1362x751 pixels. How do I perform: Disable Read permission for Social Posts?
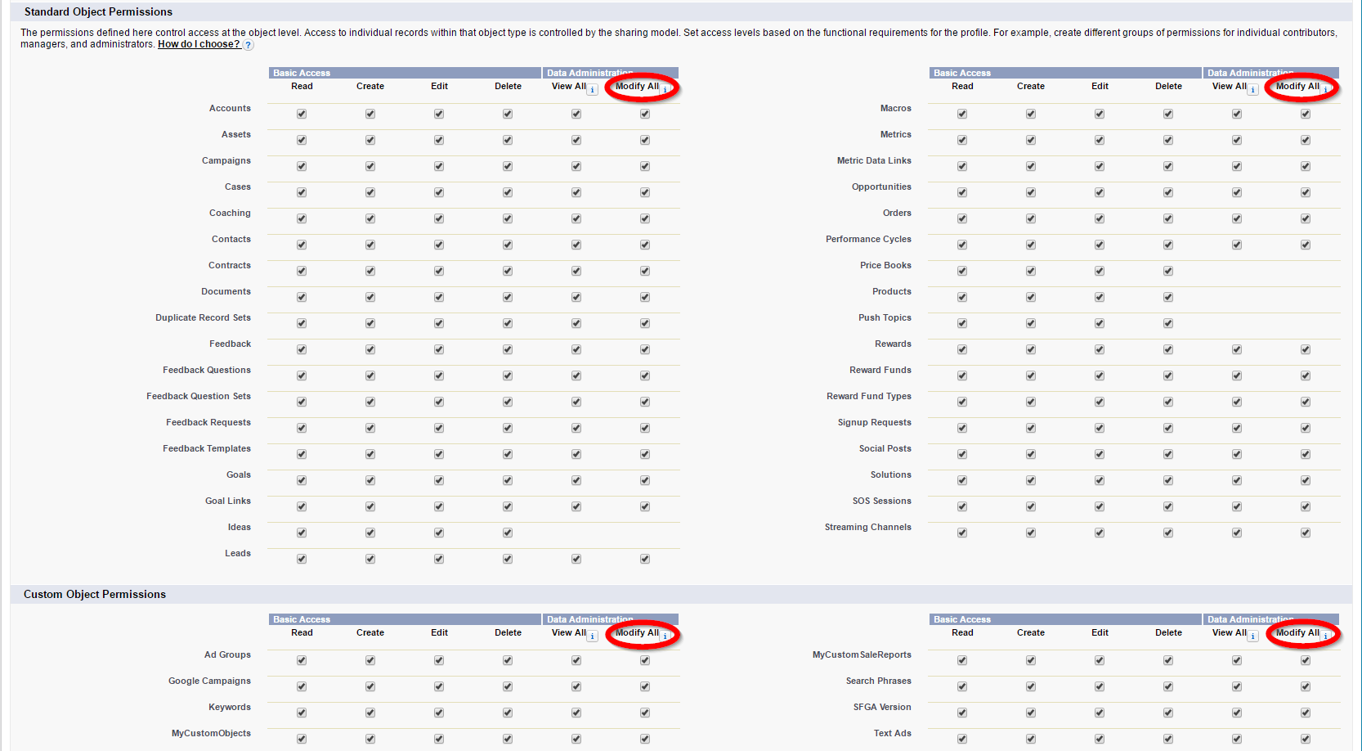click(x=962, y=454)
